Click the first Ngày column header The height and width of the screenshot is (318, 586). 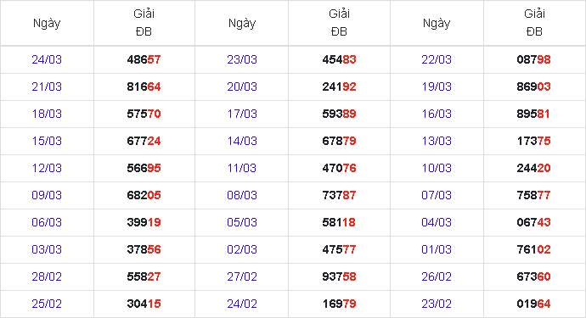click(x=47, y=23)
